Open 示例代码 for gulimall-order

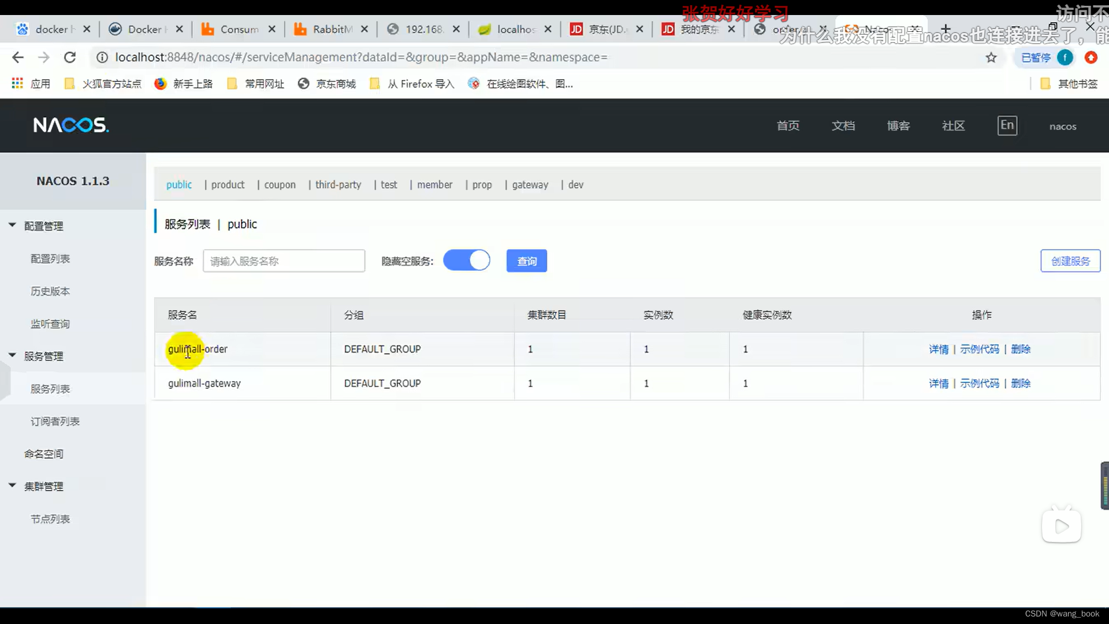coord(980,349)
